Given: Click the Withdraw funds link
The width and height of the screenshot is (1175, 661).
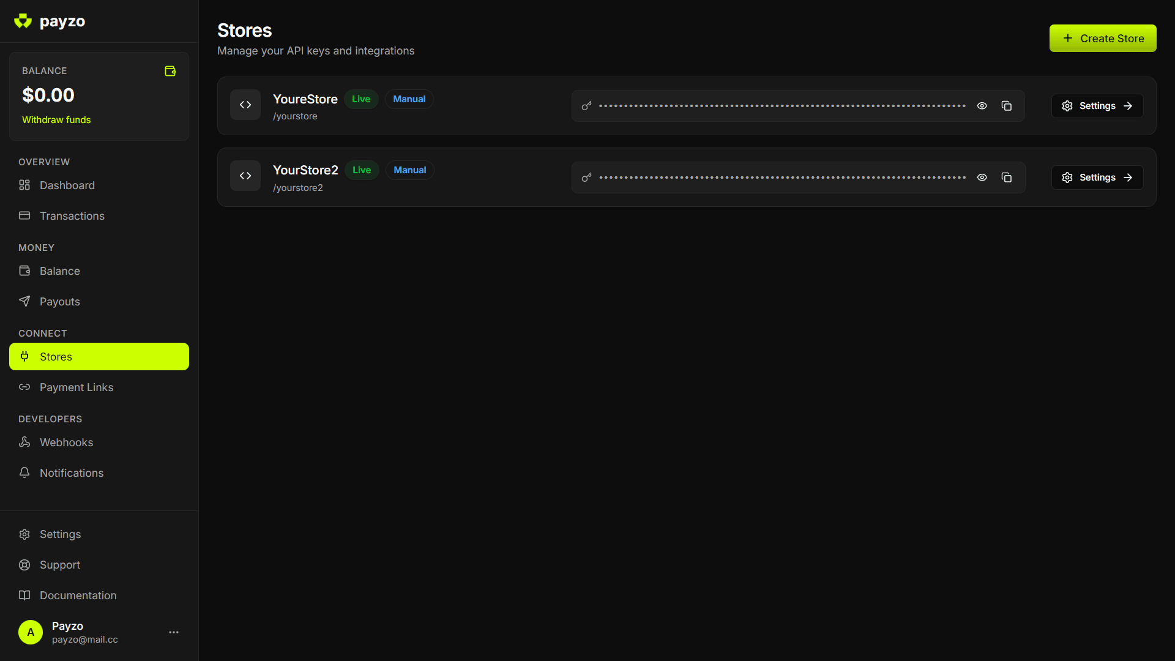Looking at the screenshot, I should pyautogui.click(x=56, y=119).
